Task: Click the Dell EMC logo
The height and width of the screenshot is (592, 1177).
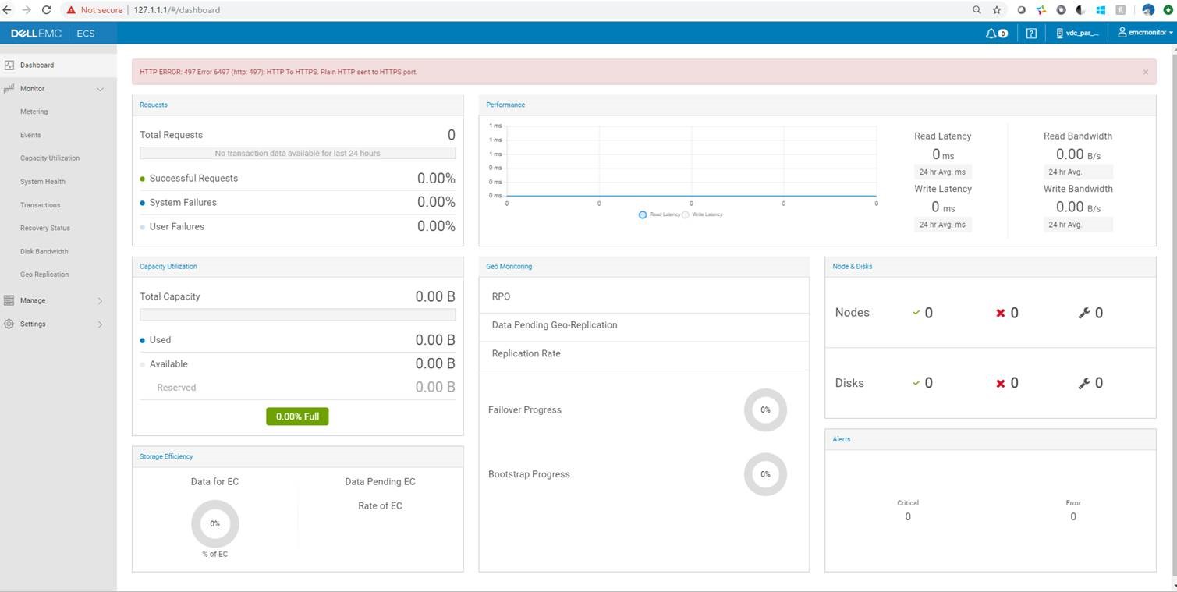Action: click(x=36, y=33)
